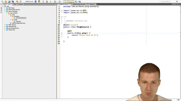Expand the Web Pages node

pos(5,8)
